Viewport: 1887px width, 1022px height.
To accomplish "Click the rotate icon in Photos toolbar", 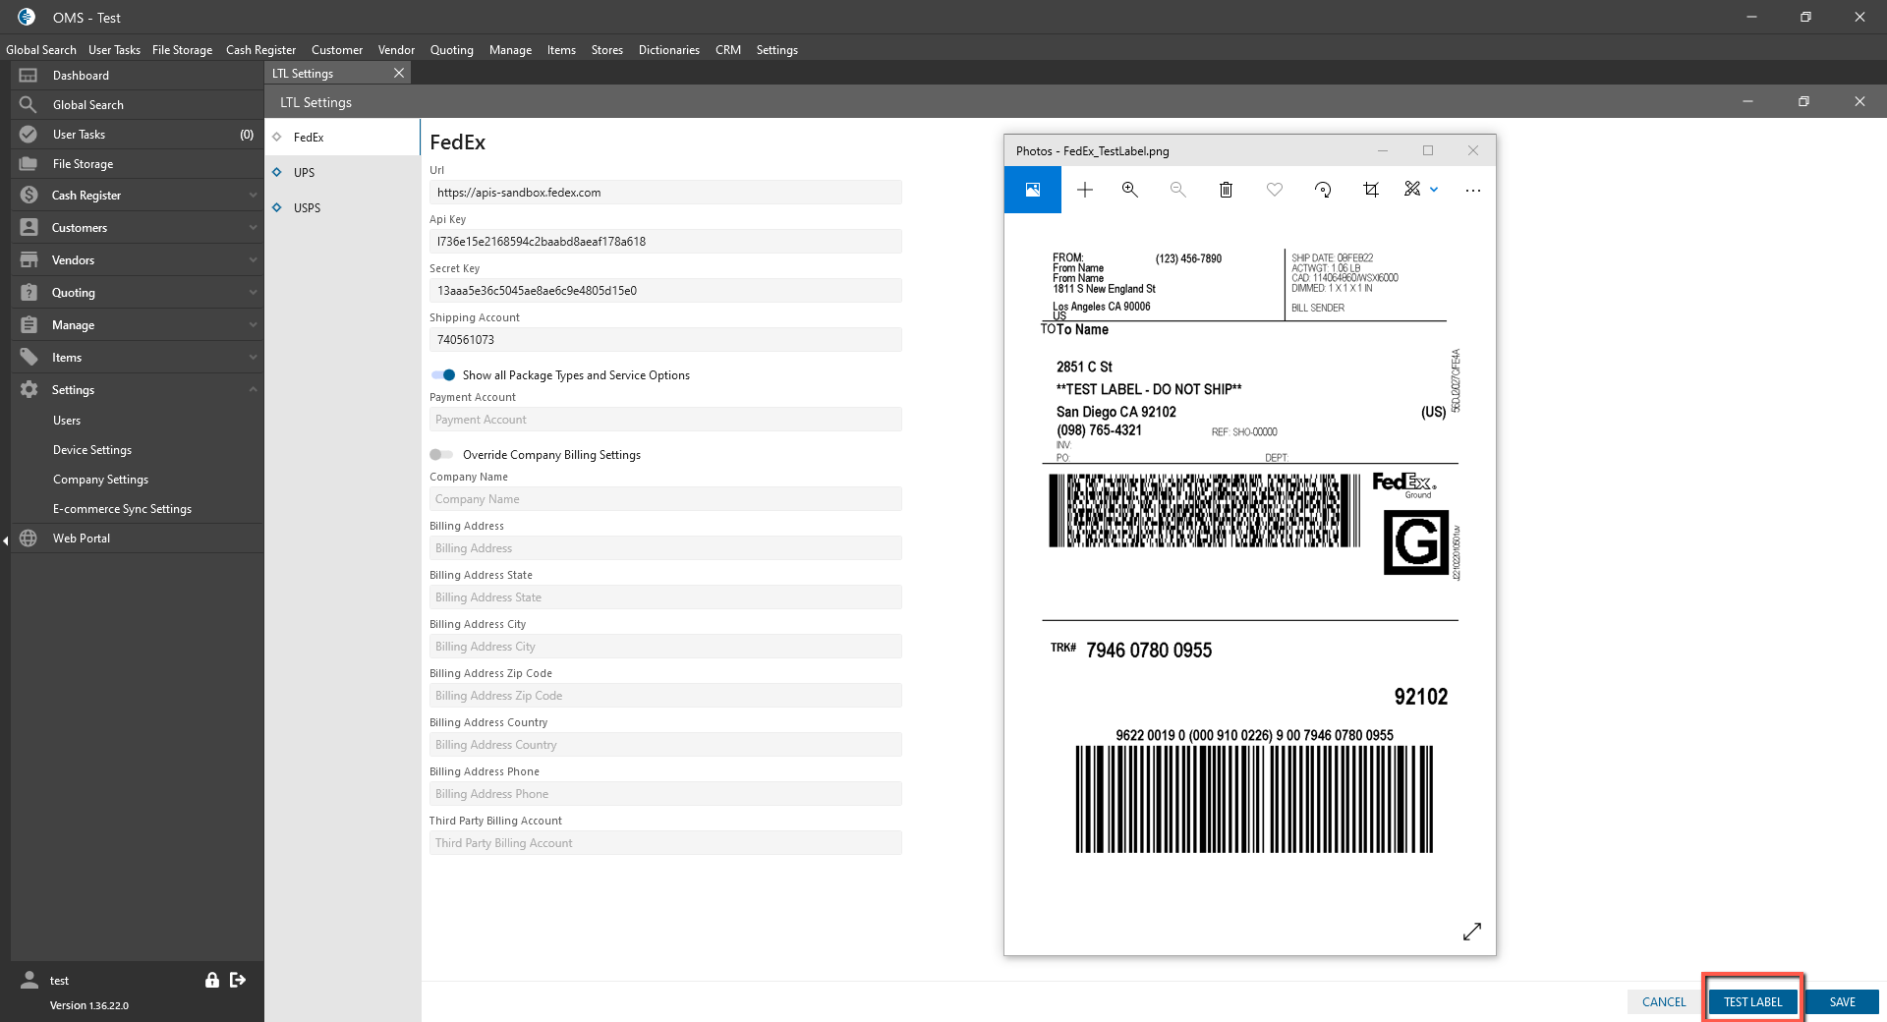I will [x=1323, y=190].
